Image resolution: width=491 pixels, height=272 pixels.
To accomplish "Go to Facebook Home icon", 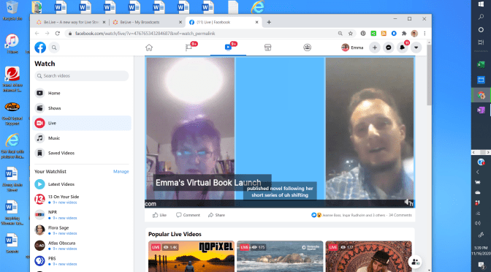I will point(149,48).
